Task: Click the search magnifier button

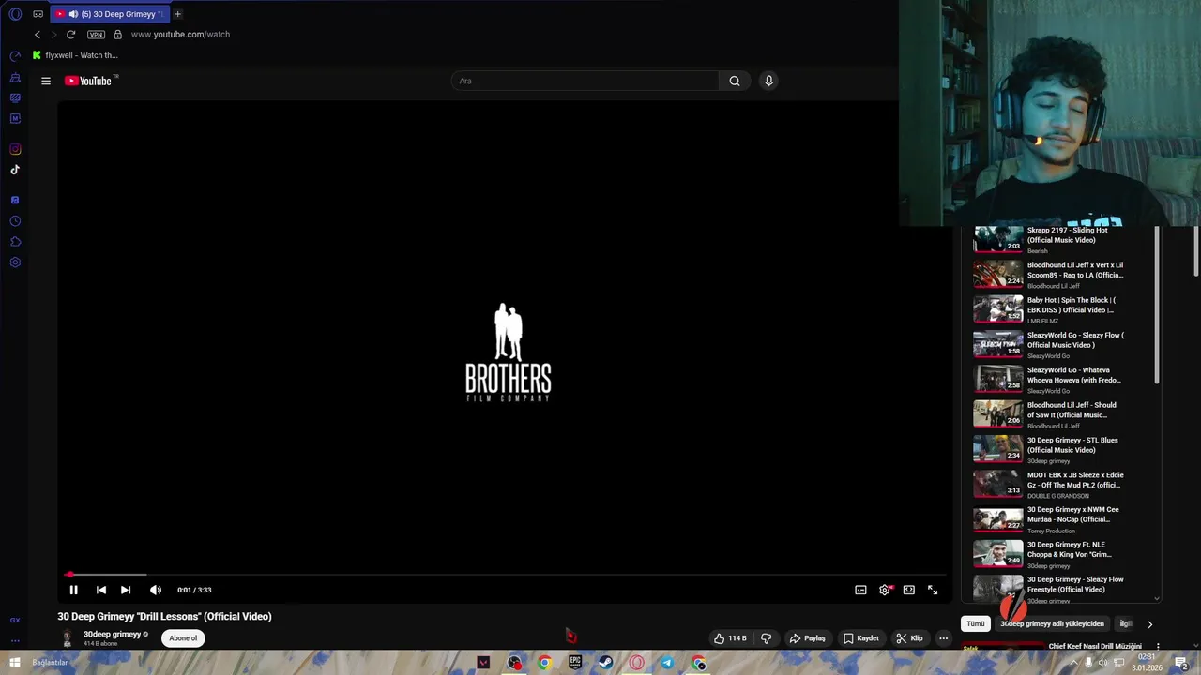Action: (x=735, y=81)
